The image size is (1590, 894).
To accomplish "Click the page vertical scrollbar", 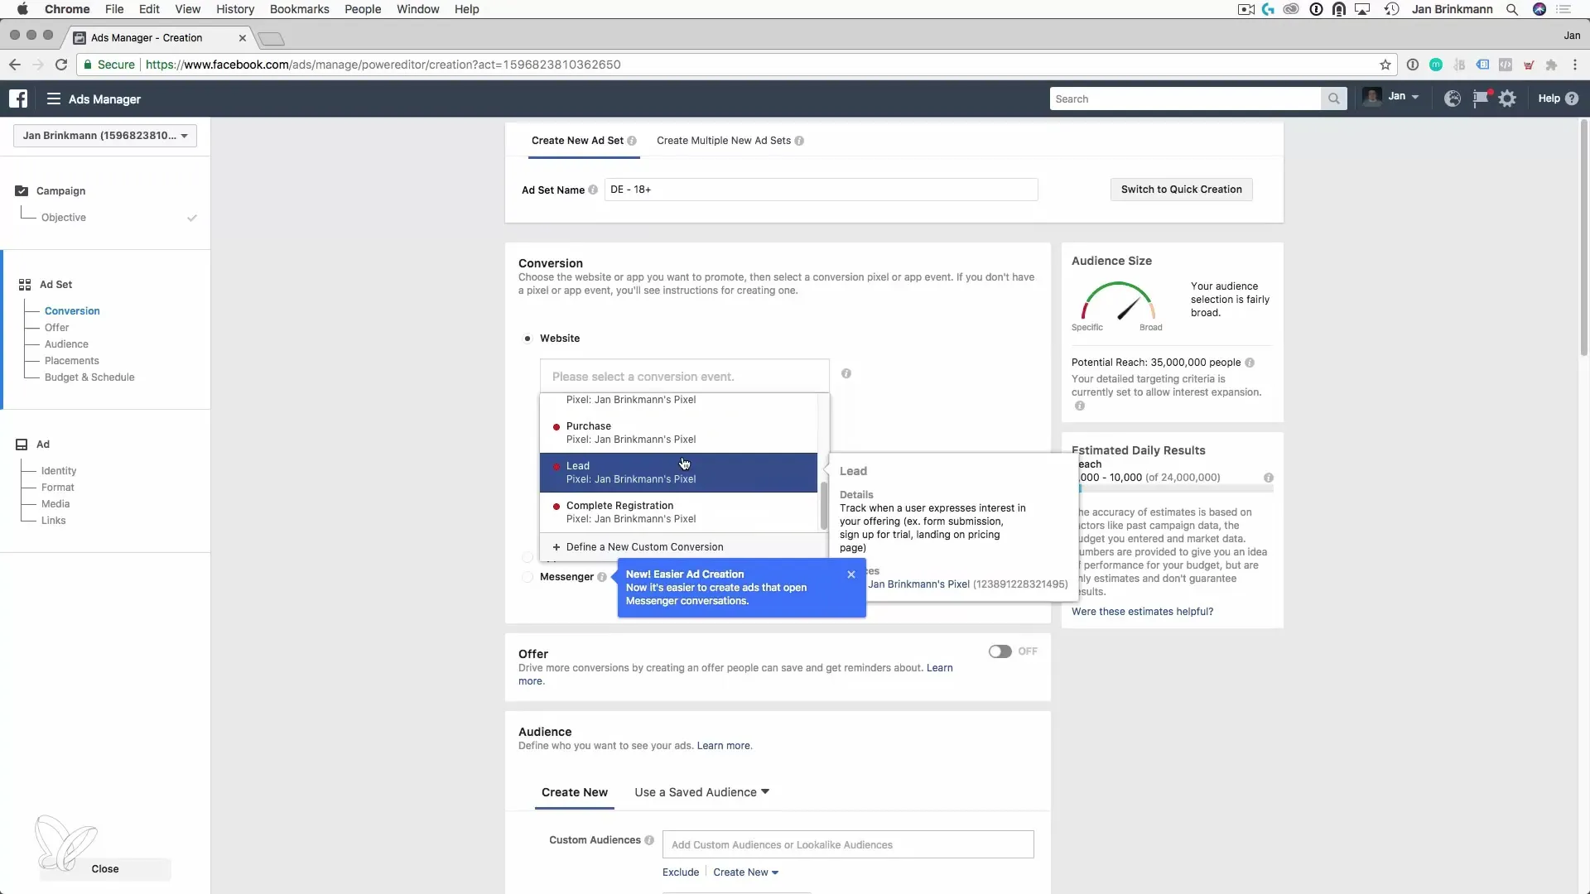I will click(1584, 240).
